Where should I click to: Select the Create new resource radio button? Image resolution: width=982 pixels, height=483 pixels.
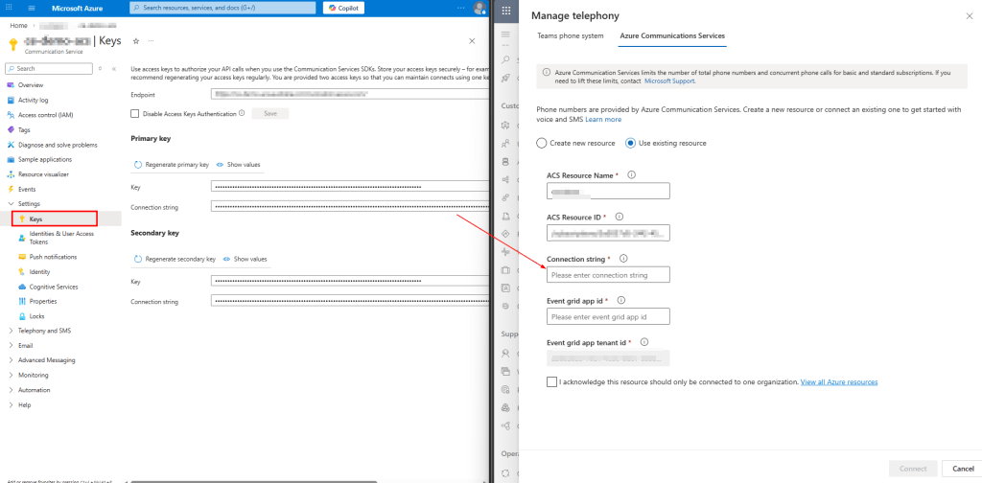coord(542,143)
